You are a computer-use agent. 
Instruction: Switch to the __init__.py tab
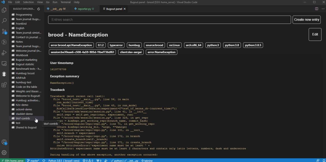tap(58, 9)
